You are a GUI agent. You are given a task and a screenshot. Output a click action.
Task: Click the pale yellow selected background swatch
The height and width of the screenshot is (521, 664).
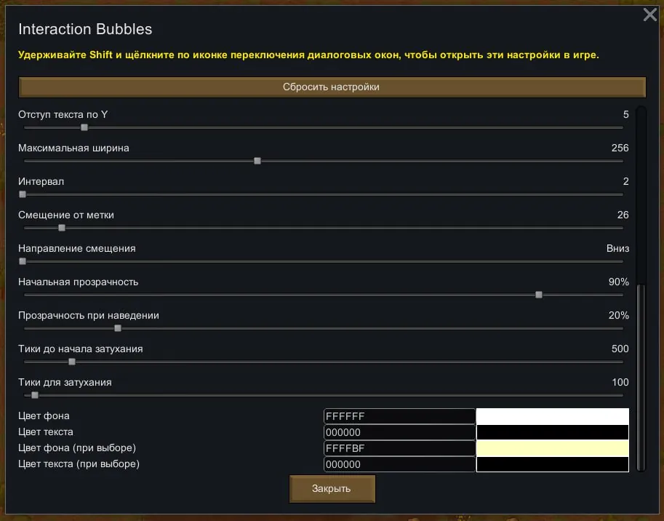coord(552,448)
